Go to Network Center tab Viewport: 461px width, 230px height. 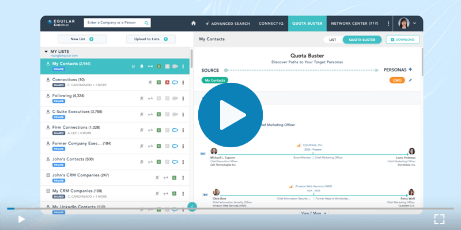(354, 24)
